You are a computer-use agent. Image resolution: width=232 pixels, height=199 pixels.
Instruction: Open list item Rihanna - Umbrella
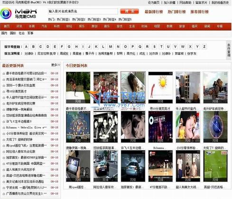[27, 127]
